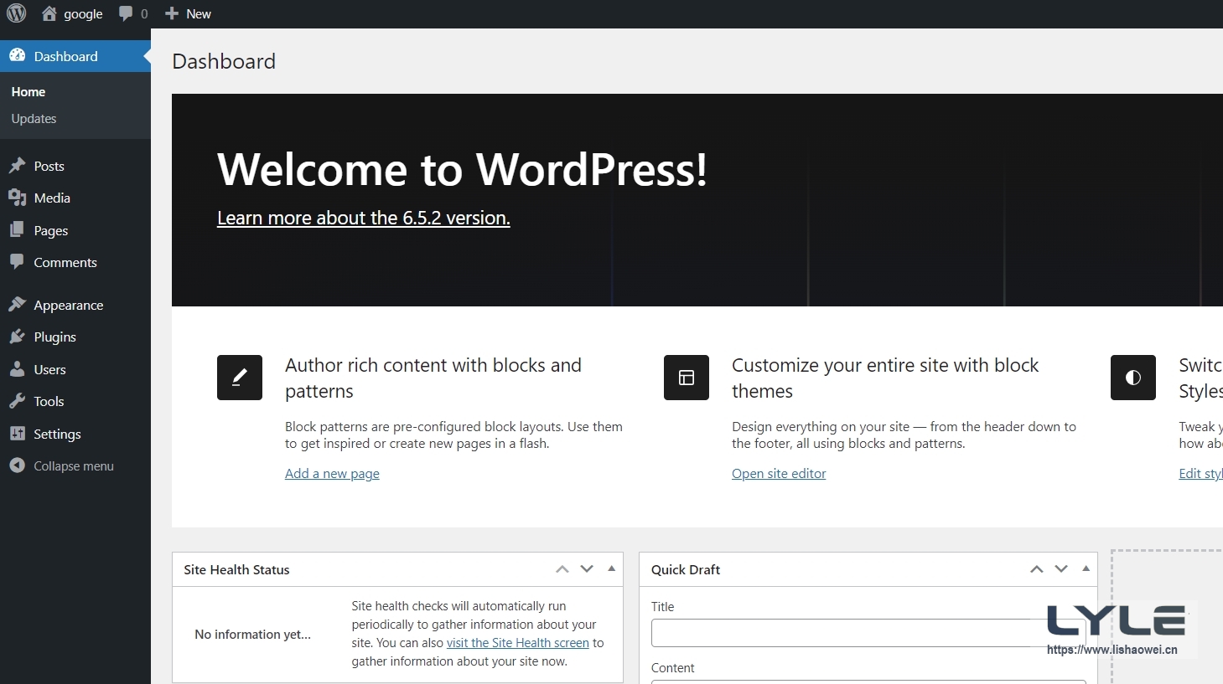The height and width of the screenshot is (684, 1223).
Task: Click the Comments bubble icon in sidebar
Action: (x=18, y=262)
